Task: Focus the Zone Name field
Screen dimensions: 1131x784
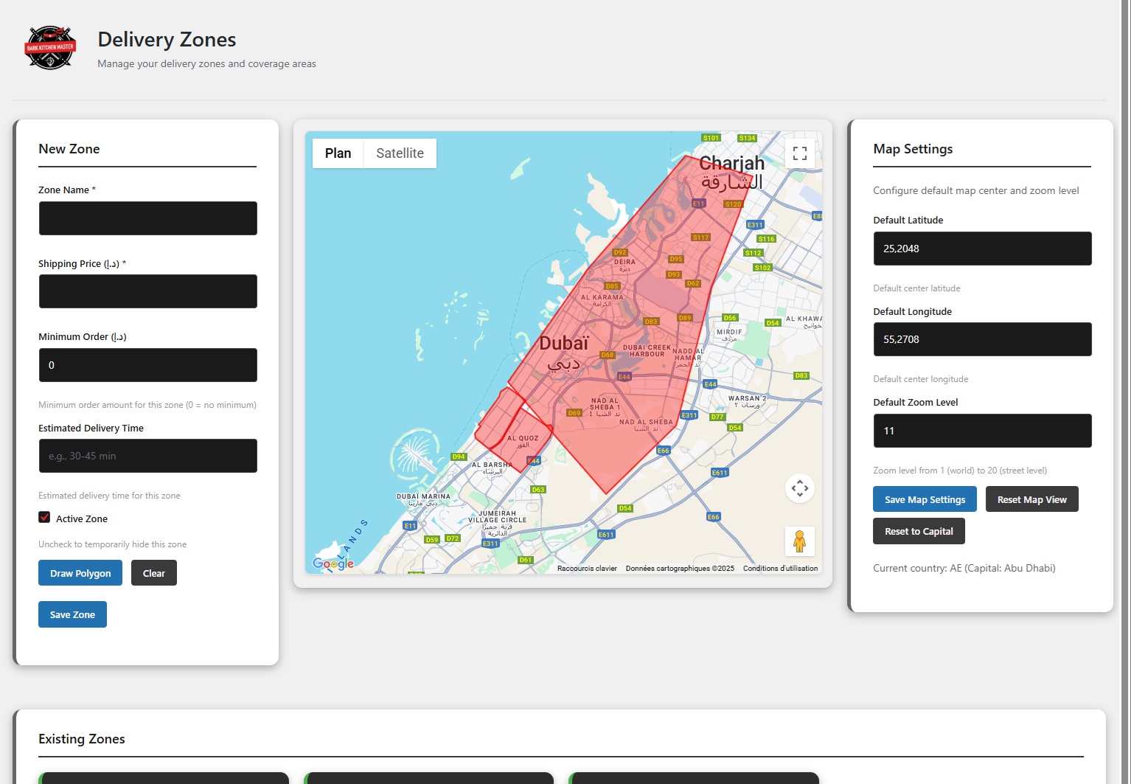Action: (147, 218)
